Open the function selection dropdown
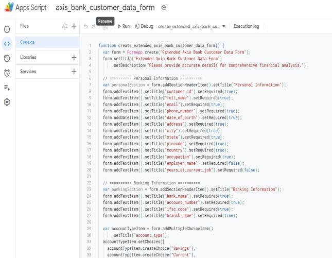Viewport: 332px width, 258px height. pos(192,26)
